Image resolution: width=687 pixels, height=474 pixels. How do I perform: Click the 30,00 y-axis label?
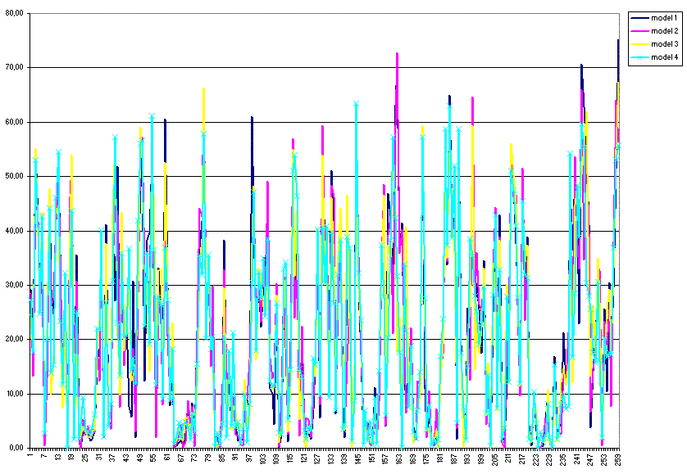(x=14, y=285)
